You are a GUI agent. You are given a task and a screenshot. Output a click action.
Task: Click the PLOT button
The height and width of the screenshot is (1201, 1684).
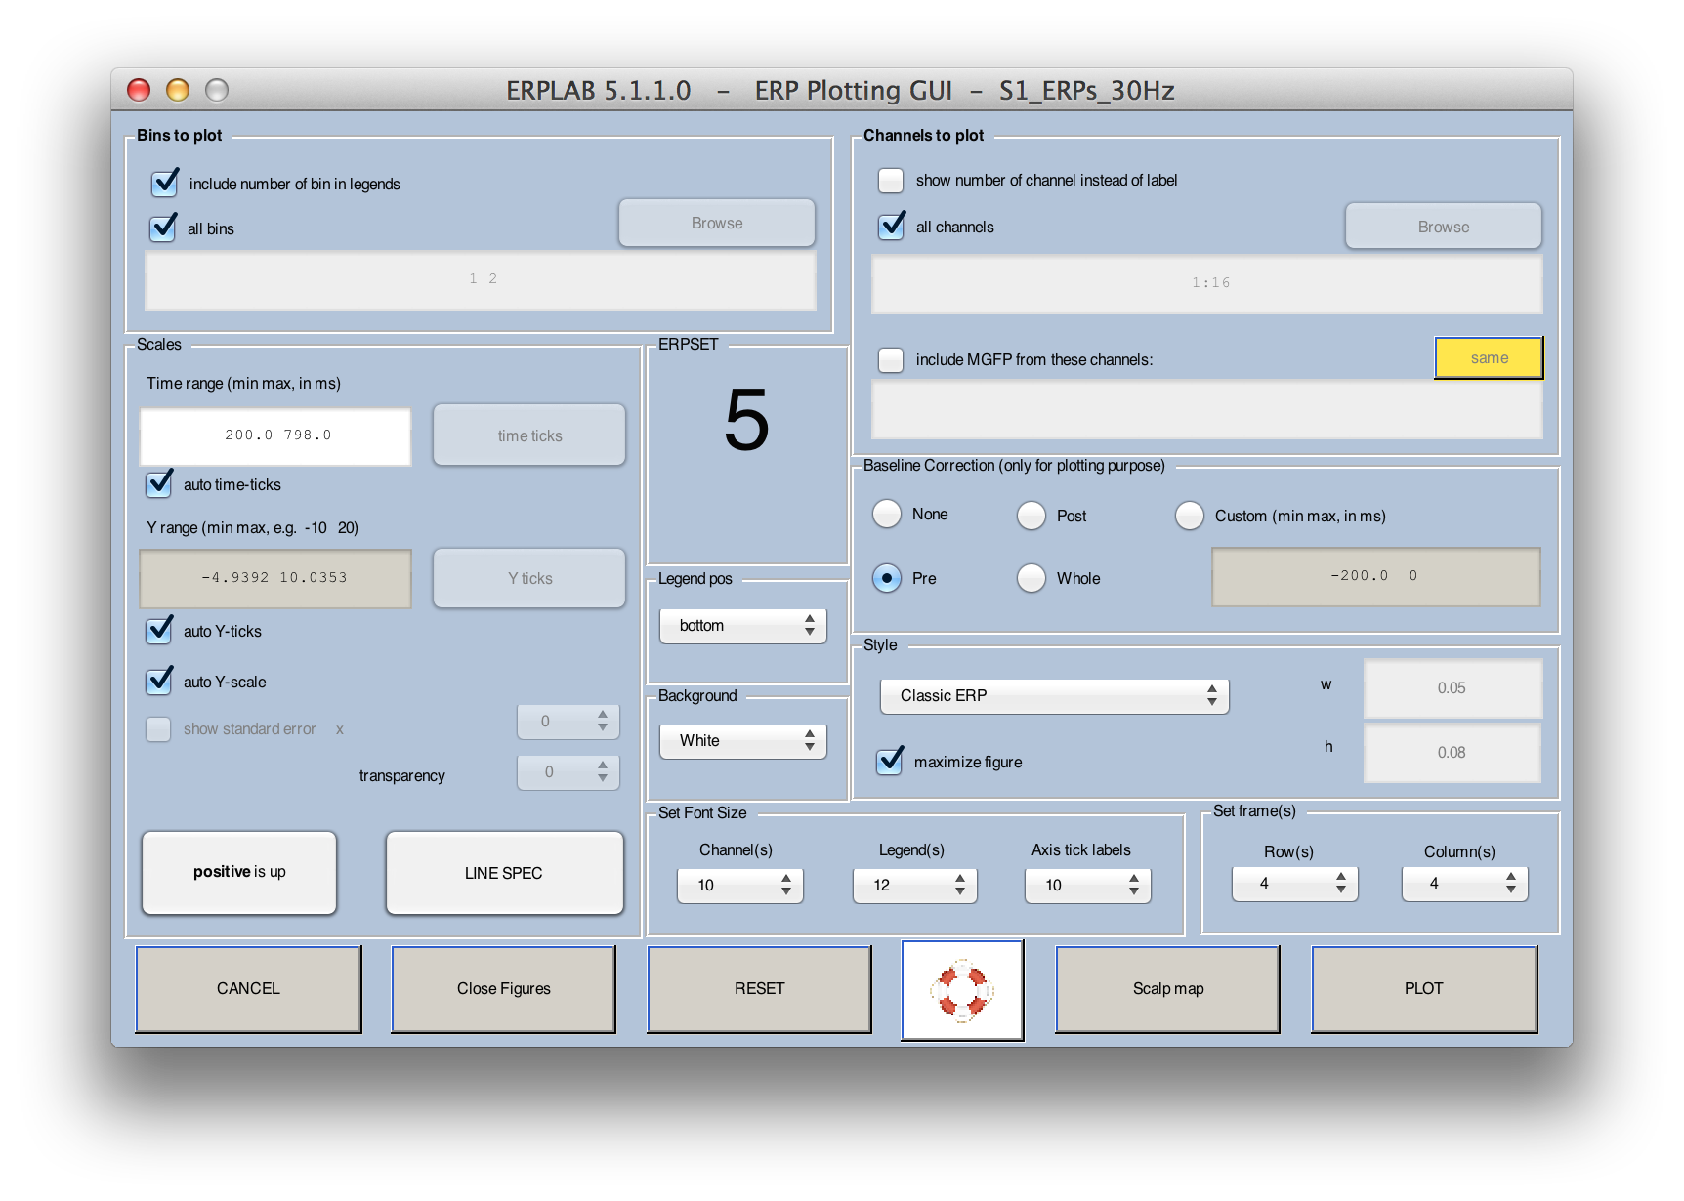click(1424, 989)
